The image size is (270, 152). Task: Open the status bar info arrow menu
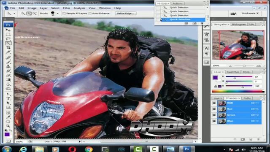pos(80,141)
